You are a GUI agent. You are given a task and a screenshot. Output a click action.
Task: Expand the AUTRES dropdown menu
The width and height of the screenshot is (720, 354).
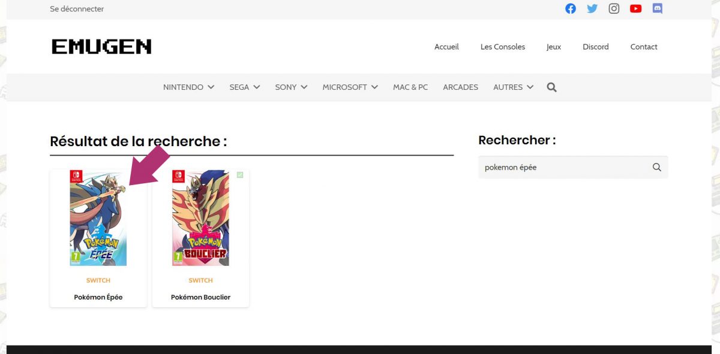pos(514,87)
